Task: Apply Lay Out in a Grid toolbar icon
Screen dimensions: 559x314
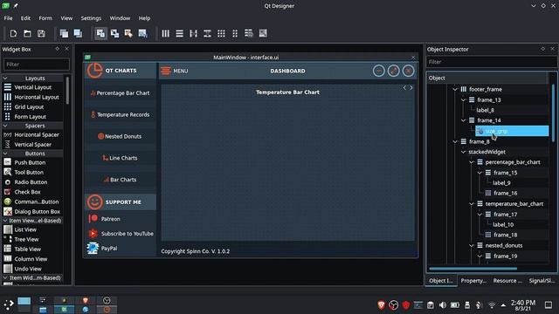Action: click(221, 33)
